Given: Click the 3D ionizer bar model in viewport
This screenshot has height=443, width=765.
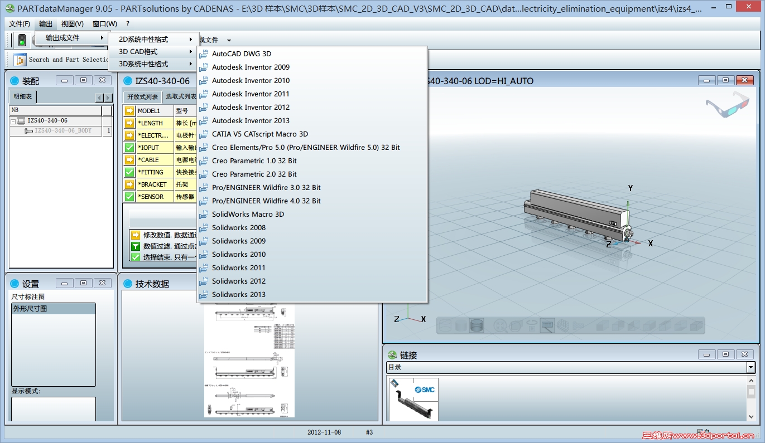Looking at the screenshot, I should pos(579,215).
